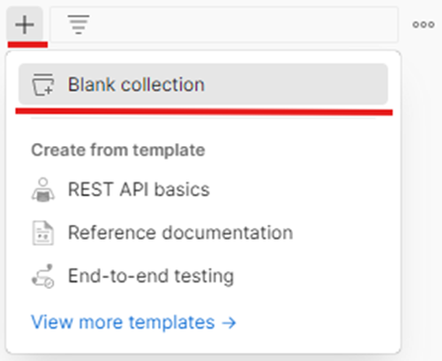
Task: Click the End-to-end testing flow icon
Action: [43, 276]
